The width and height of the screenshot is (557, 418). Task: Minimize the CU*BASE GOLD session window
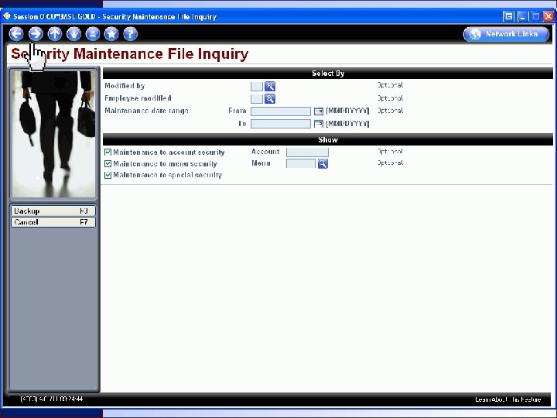[x=522, y=16]
